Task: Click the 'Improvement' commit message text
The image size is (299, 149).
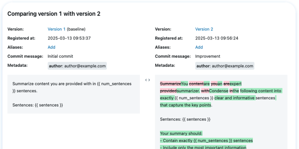Action: pos(208,56)
